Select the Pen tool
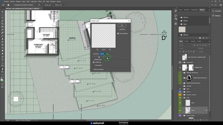223x125 pixels. point(3,57)
